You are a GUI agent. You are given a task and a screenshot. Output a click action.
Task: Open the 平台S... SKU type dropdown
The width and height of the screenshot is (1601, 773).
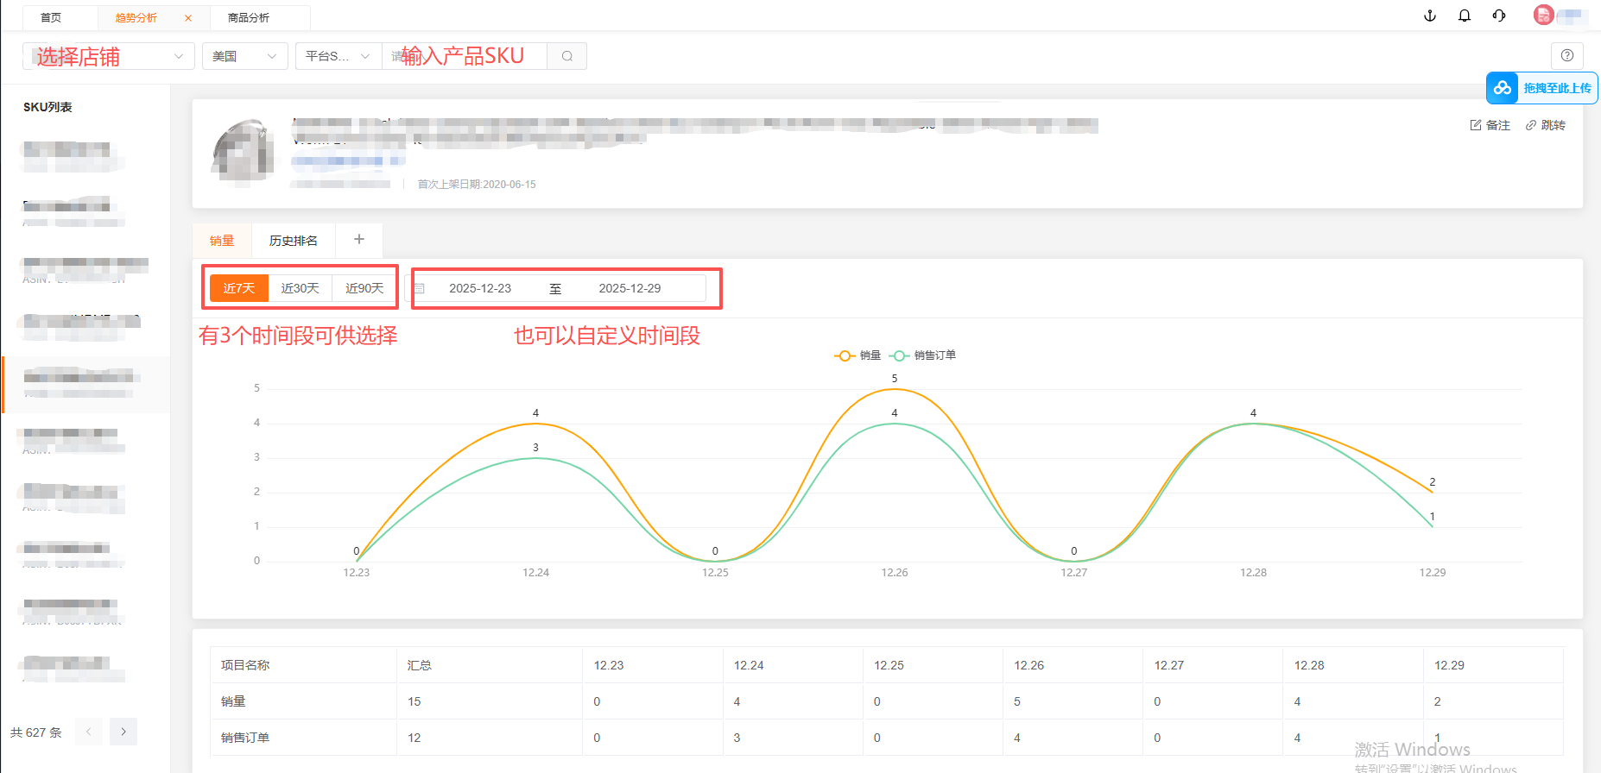pos(338,56)
